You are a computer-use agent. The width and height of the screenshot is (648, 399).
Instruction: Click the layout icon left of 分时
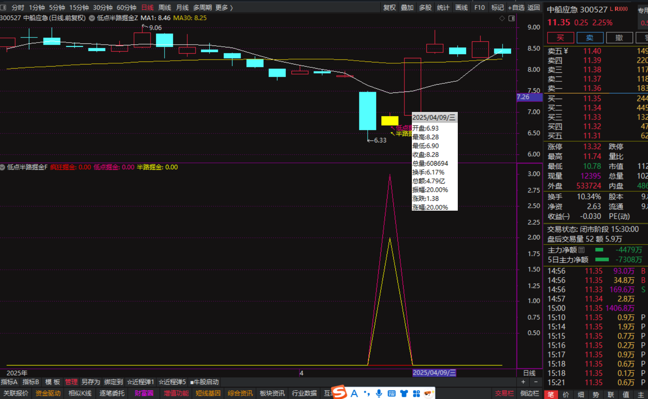tap(3, 7)
